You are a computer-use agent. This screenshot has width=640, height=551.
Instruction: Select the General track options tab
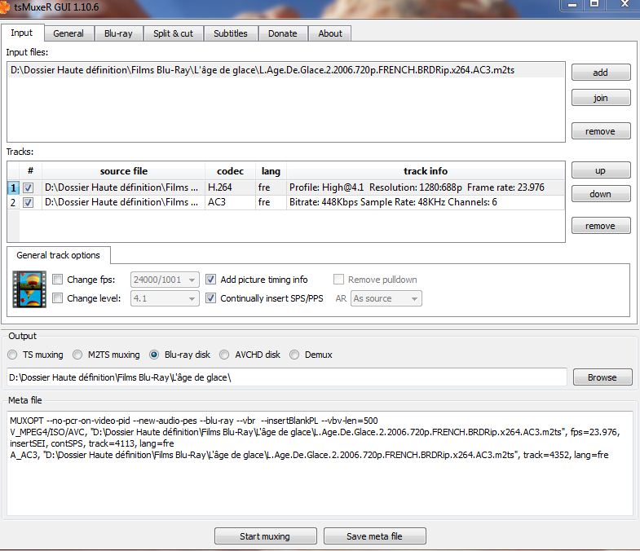59,255
